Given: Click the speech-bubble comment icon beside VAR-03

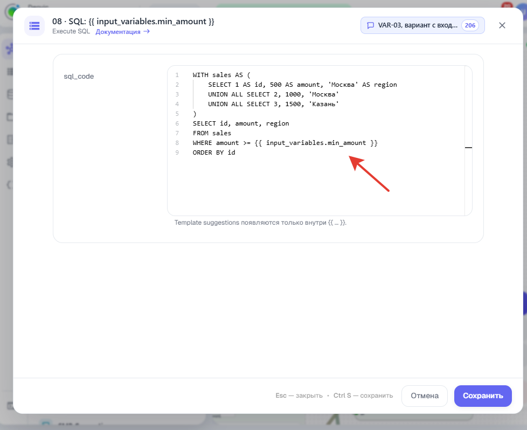Looking at the screenshot, I should click(370, 25).
